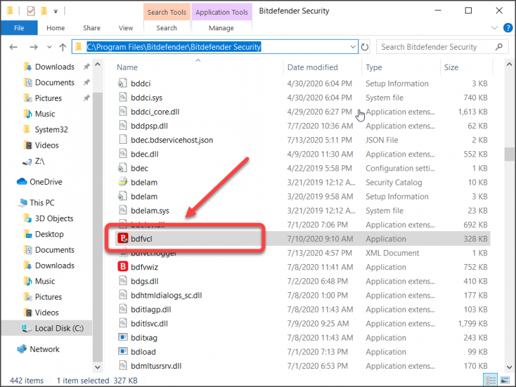Click file list scroll up arrow
The image size is (516, 387).
point(509,64)
